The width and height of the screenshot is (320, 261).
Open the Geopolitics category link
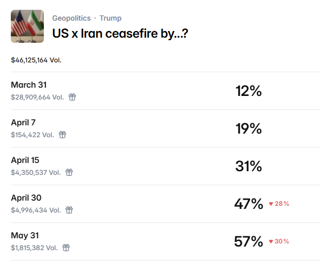pos(72,18)
